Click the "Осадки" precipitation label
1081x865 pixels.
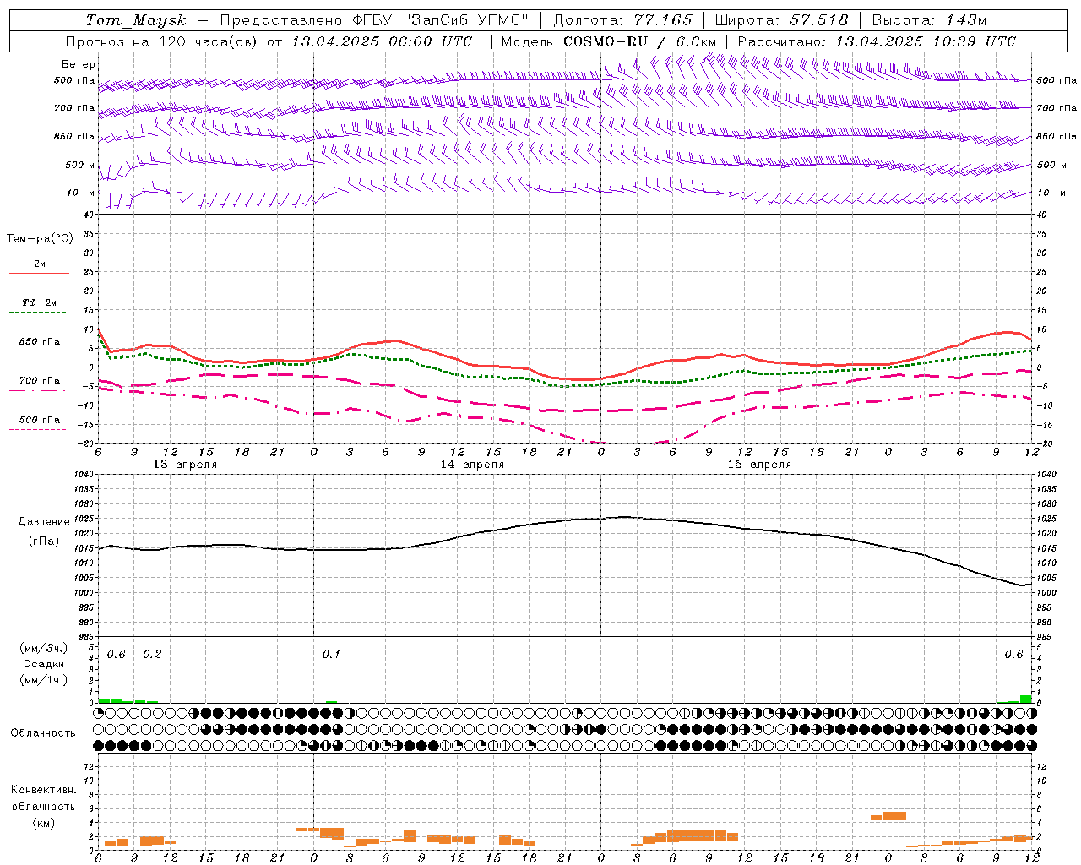(x=43, y=664)
